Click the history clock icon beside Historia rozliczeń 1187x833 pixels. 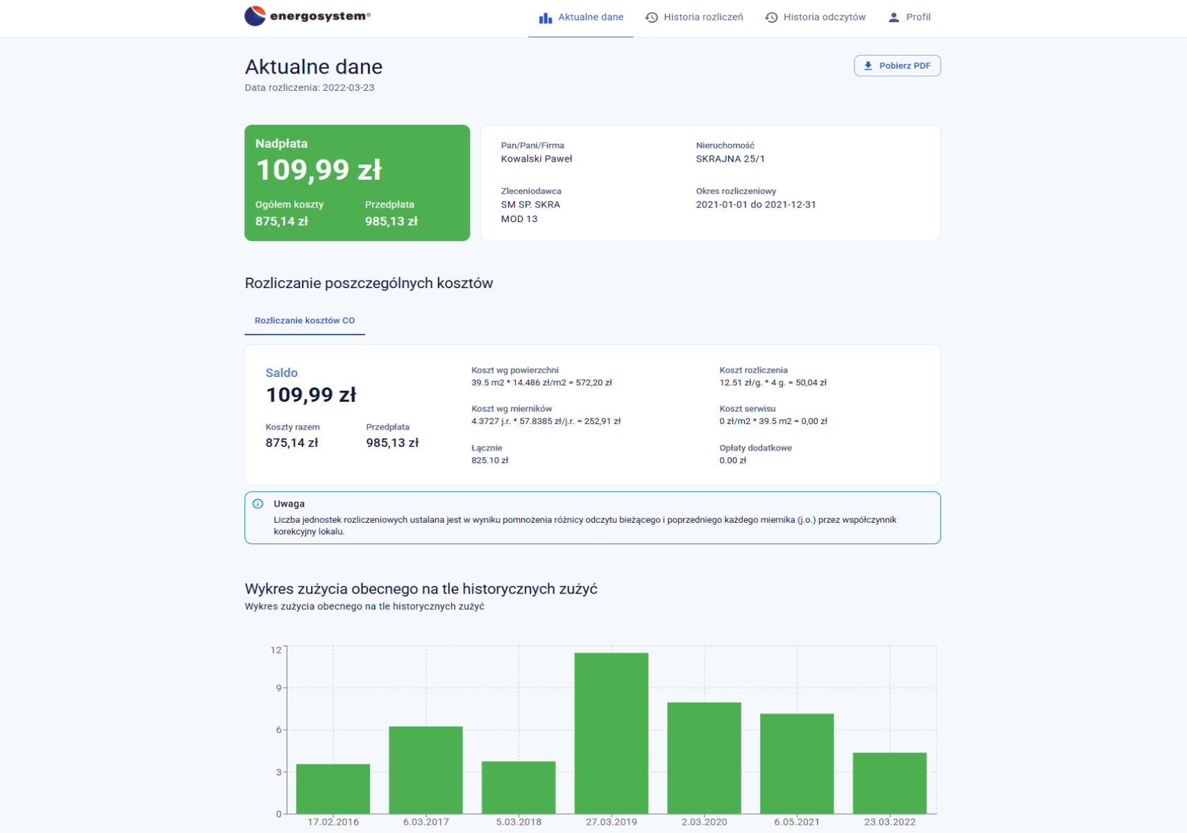click(x=651, y=17)
